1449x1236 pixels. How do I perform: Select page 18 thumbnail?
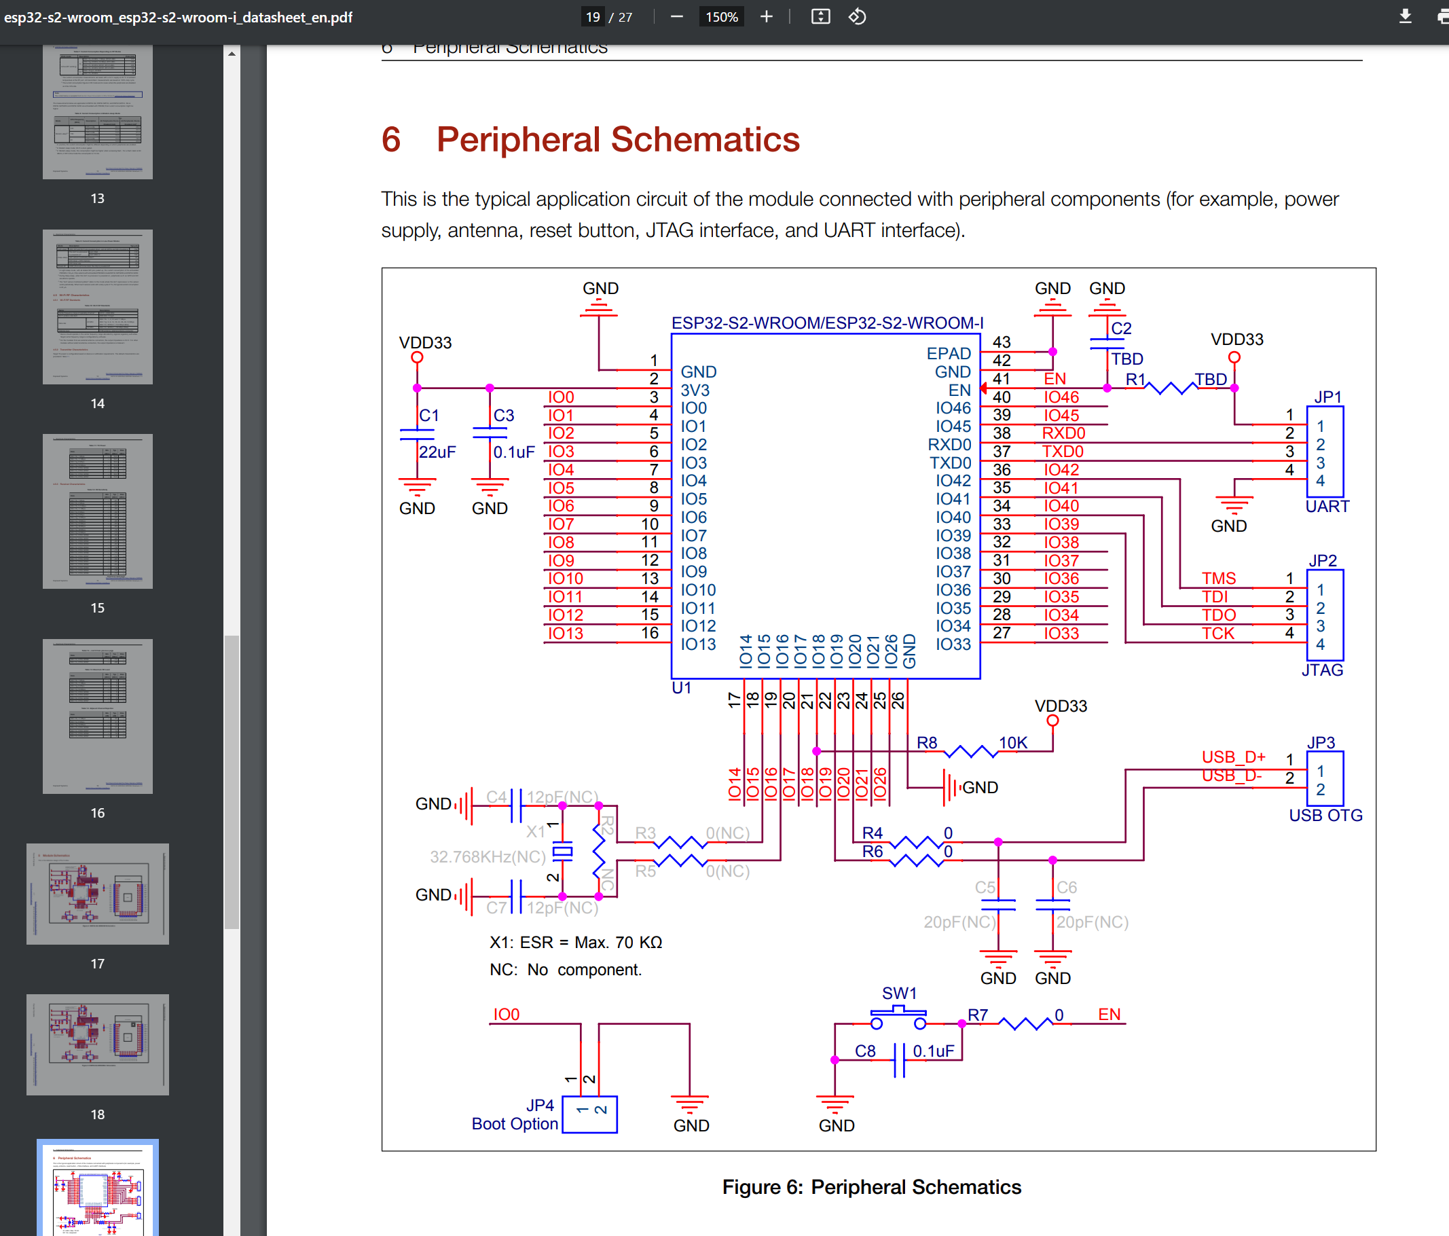[x=98, y=1044]
